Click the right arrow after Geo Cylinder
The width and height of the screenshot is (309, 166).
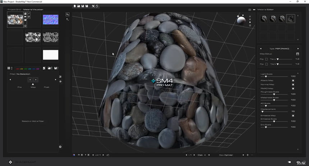(243, 155)
